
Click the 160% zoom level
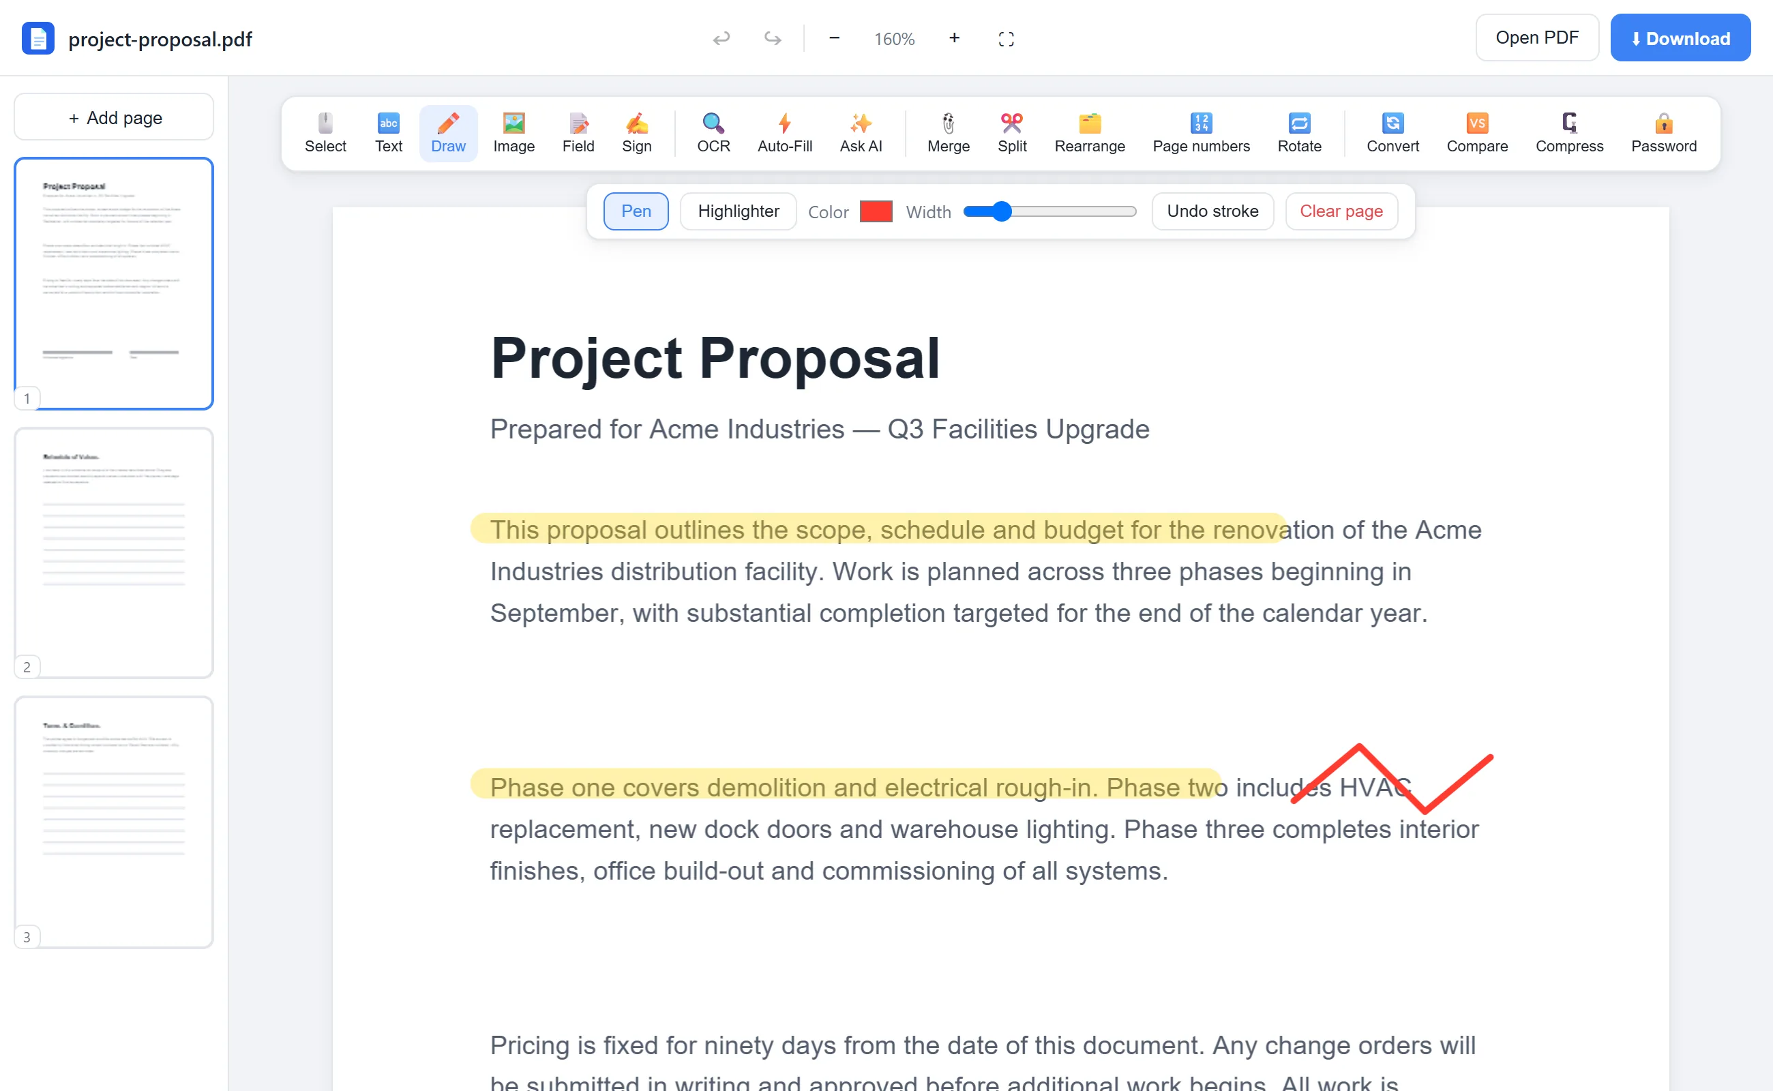coord(894,39)
